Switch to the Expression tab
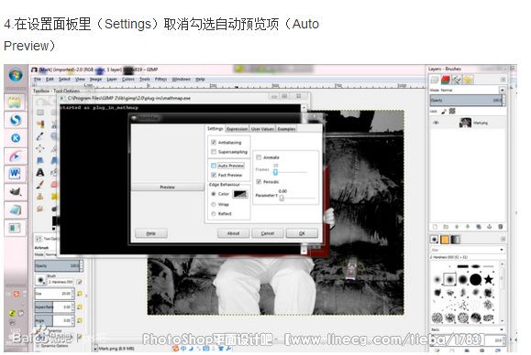The height and width of the screenshot is (355, 531). [237, 129]
